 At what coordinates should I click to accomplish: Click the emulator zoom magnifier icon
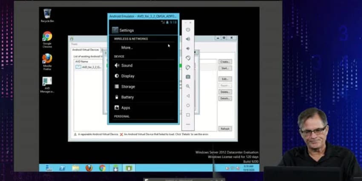(x=188, y=86)
